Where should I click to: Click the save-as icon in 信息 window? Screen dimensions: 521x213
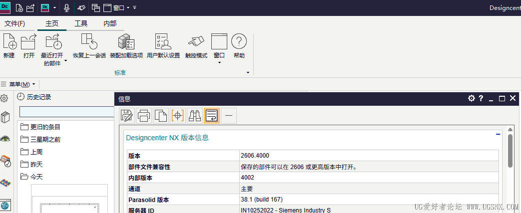pyautogui.click(x=127, y=116)
